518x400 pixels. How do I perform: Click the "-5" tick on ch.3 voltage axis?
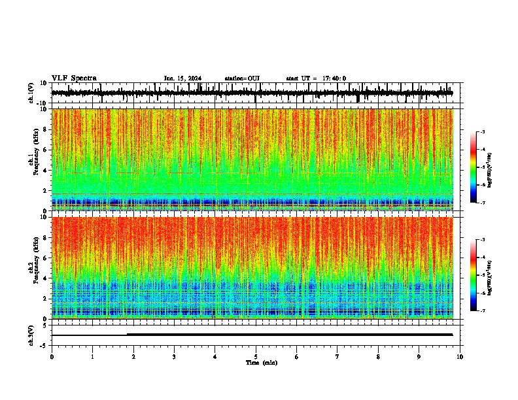(44, 346)
